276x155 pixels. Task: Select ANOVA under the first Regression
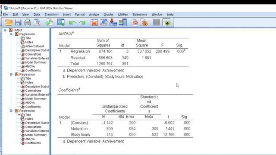pos(30,66)
